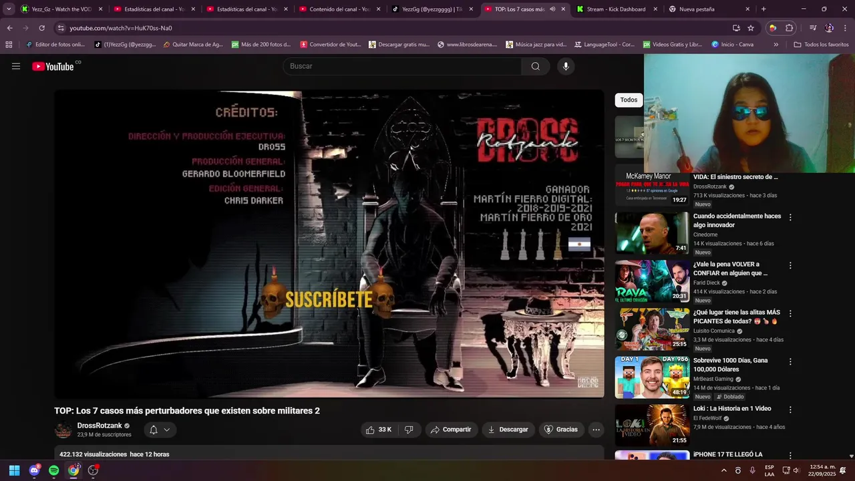
Task: Switch to YezzGg TikTok tab
Action: (432, 9)
